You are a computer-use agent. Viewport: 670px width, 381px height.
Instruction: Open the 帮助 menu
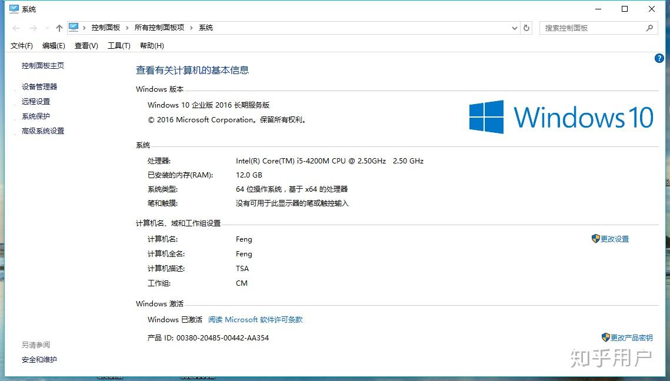pos(151,45)
